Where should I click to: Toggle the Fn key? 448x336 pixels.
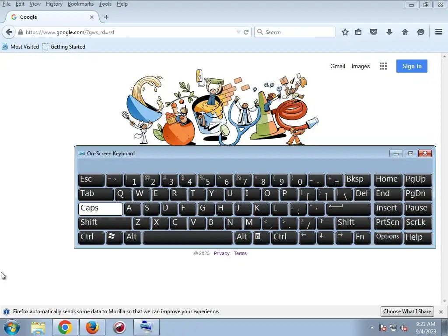[362, 238]
